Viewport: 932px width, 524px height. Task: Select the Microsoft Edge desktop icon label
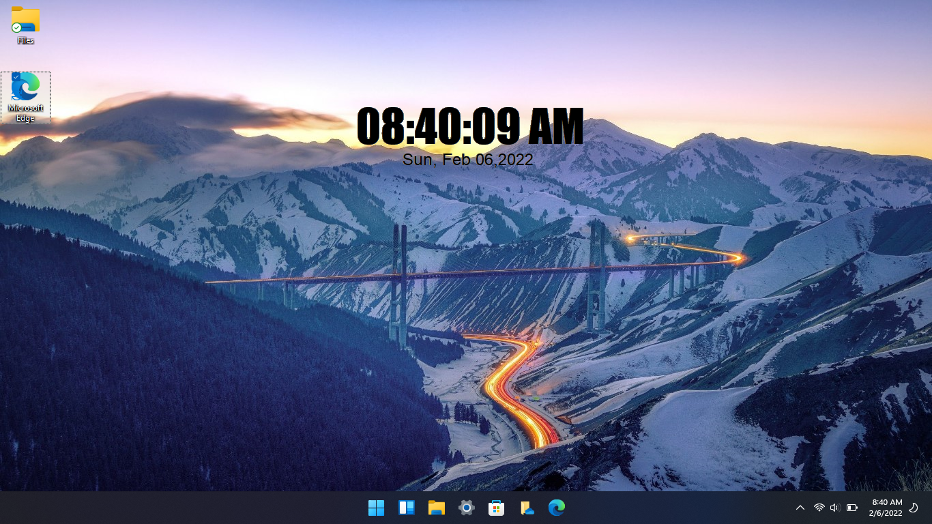(x=25, y=112)
